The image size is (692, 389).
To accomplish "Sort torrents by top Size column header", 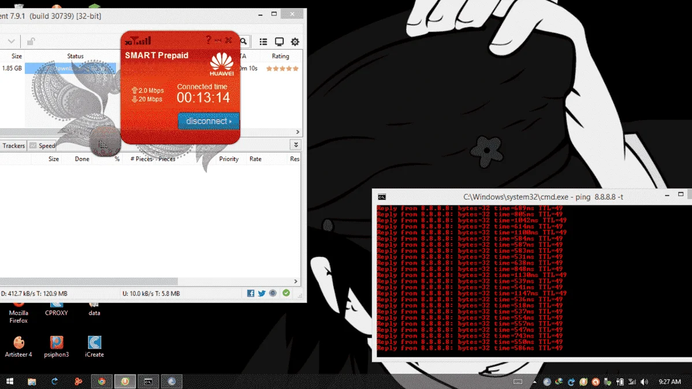I will (x=16, y=56).
